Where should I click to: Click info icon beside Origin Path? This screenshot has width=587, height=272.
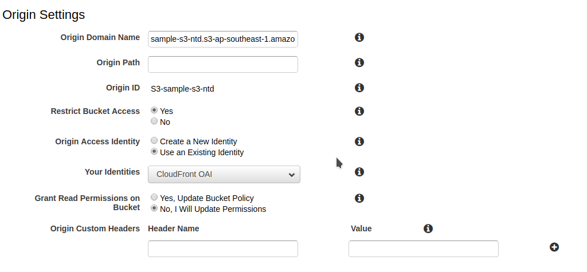(x=359, y=62)
